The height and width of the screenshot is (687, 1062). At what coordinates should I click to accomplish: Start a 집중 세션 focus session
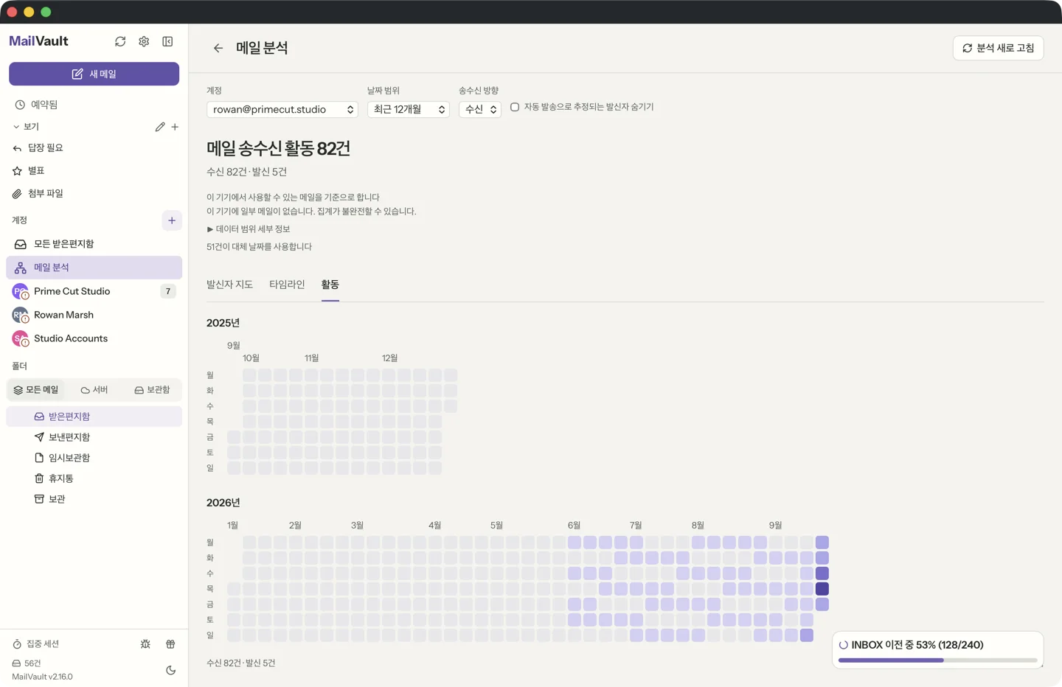35,644
